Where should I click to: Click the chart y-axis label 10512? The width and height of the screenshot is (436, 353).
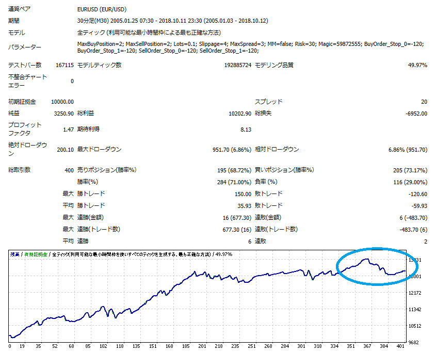(415, 326)
